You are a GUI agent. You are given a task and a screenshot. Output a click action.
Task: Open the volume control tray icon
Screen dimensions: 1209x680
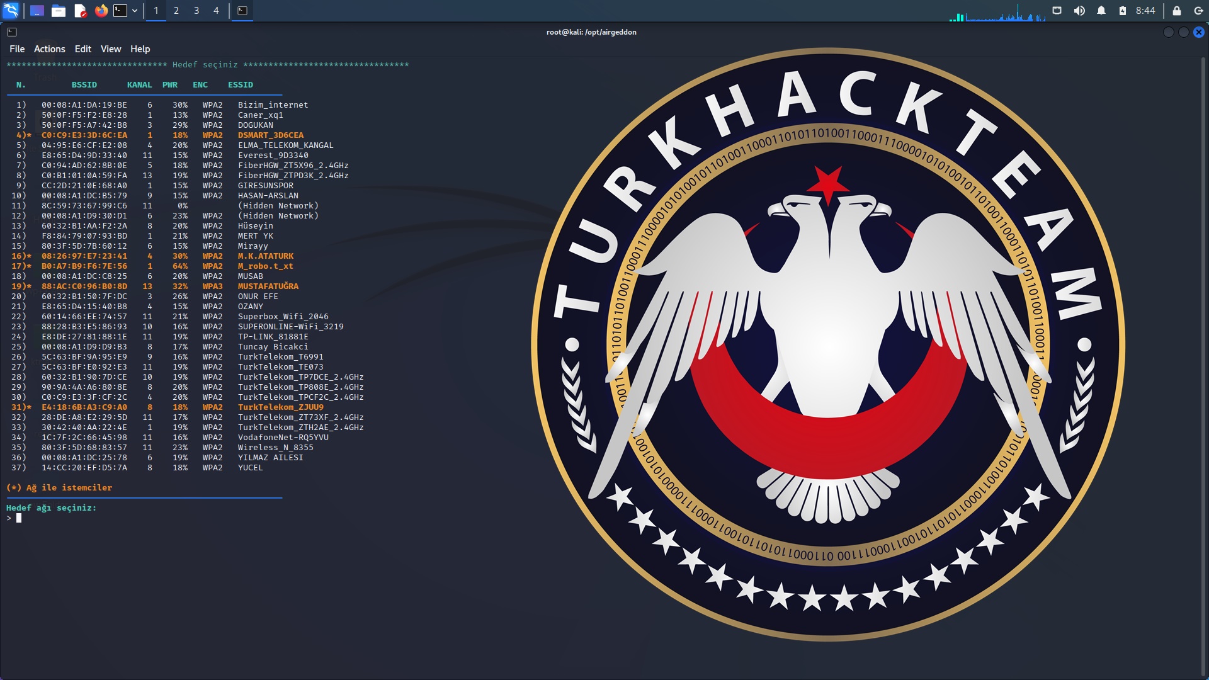click(1079, 11)
